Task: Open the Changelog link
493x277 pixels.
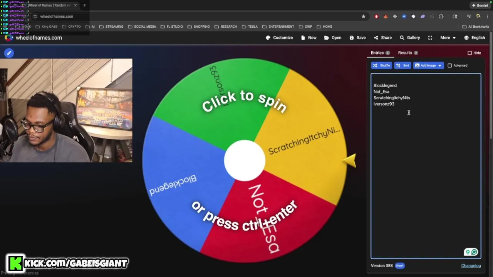Action: (471, 265)
